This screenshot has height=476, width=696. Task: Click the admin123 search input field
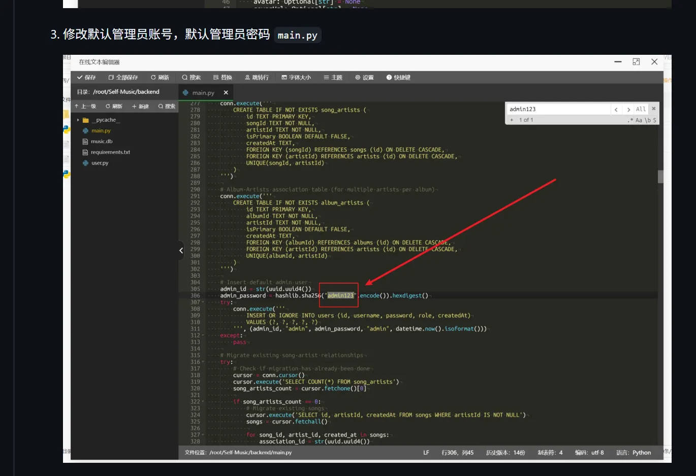coord(558,109)
